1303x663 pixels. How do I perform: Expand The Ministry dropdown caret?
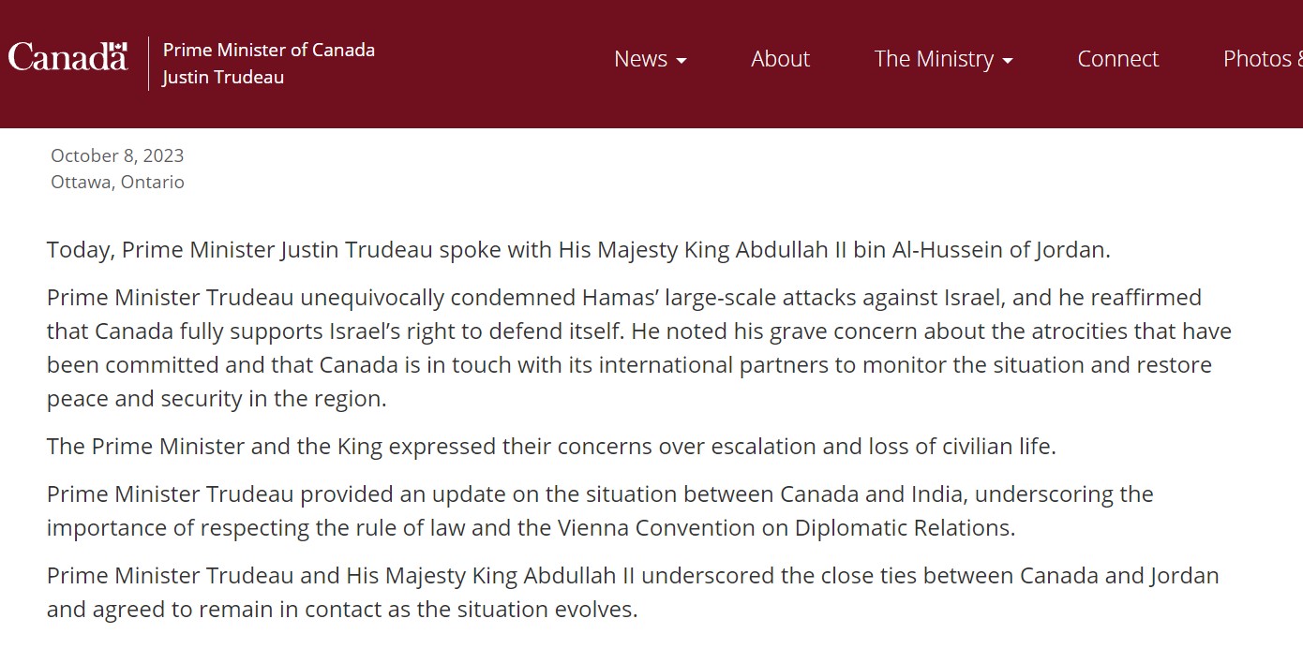pyautogui.click(x=1008, y=61)
